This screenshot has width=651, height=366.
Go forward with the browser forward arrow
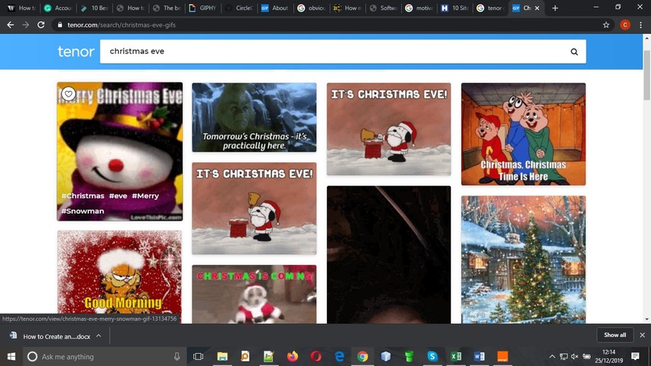26,25
